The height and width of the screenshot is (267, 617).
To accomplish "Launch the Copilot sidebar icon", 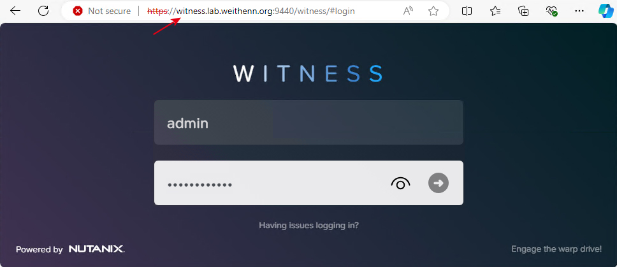I will click(606, 11).
